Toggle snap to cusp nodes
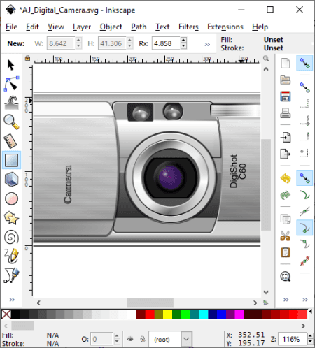This screenshot has width=315, height=348. click(304, 228)
